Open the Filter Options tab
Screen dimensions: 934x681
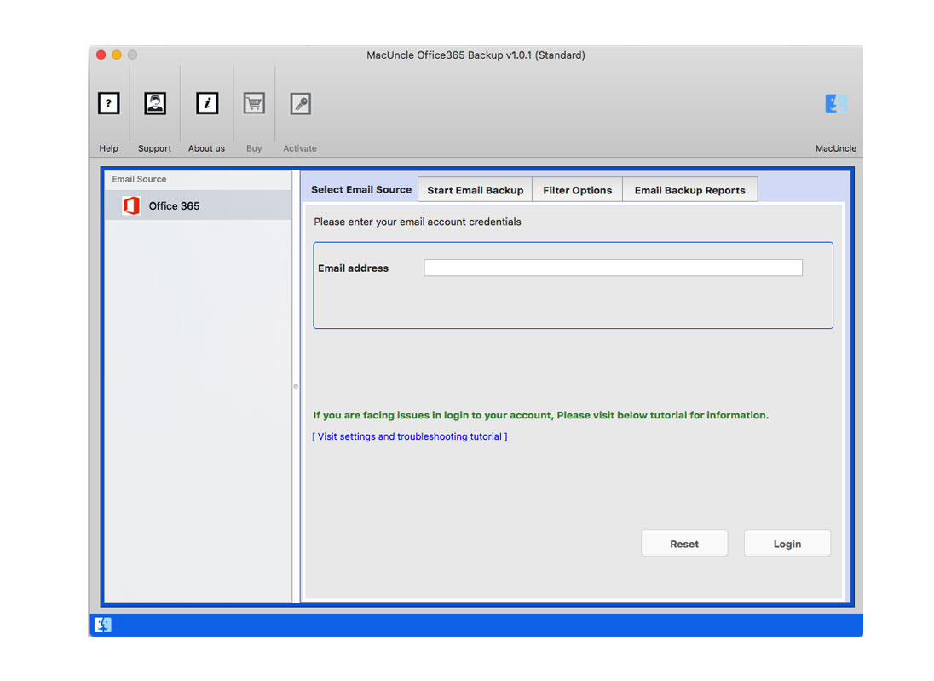coord(577,189)
